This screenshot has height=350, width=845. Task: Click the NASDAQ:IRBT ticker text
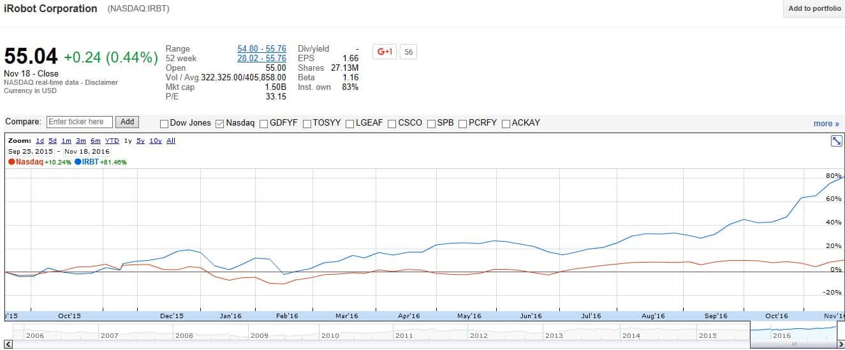point(139,9)
